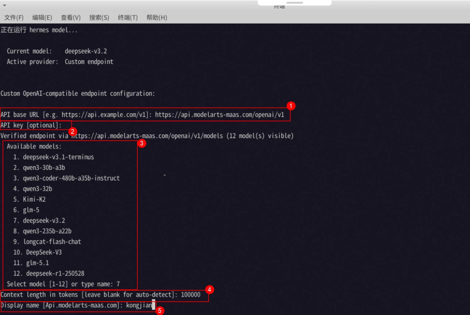Click model entry glm-5.1

(37, 263)
